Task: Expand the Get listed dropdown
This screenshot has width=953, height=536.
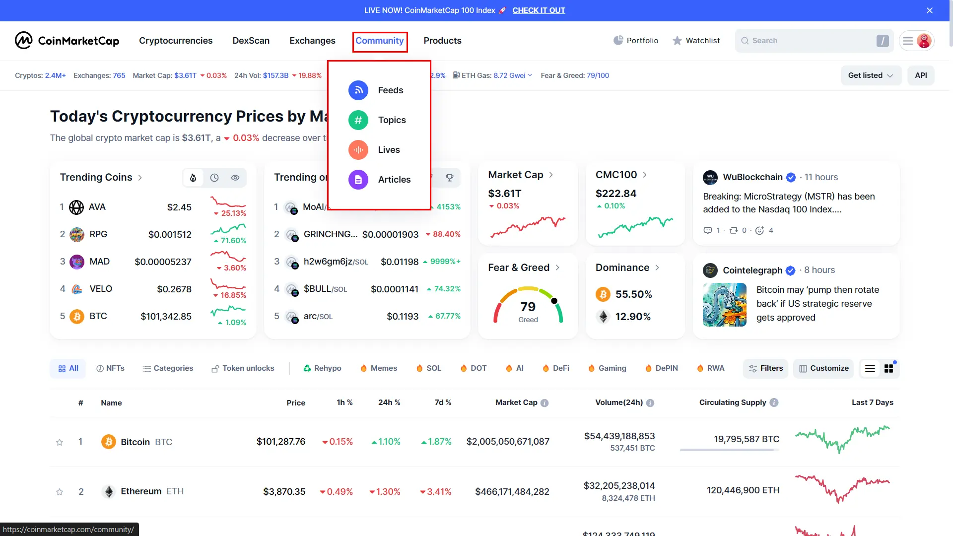Action: (871, 75)
